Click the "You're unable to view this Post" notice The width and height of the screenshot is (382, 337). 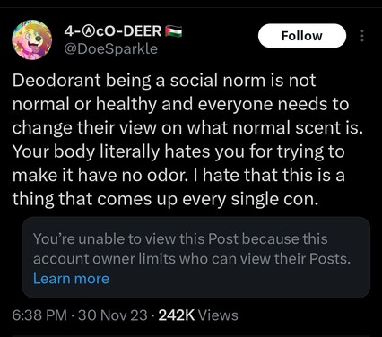pyautogui.click(x=180, y=238)
